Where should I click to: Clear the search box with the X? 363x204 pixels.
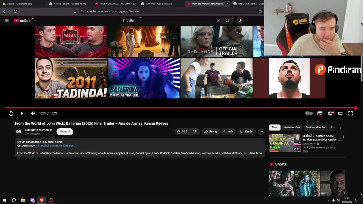(218, 20)
